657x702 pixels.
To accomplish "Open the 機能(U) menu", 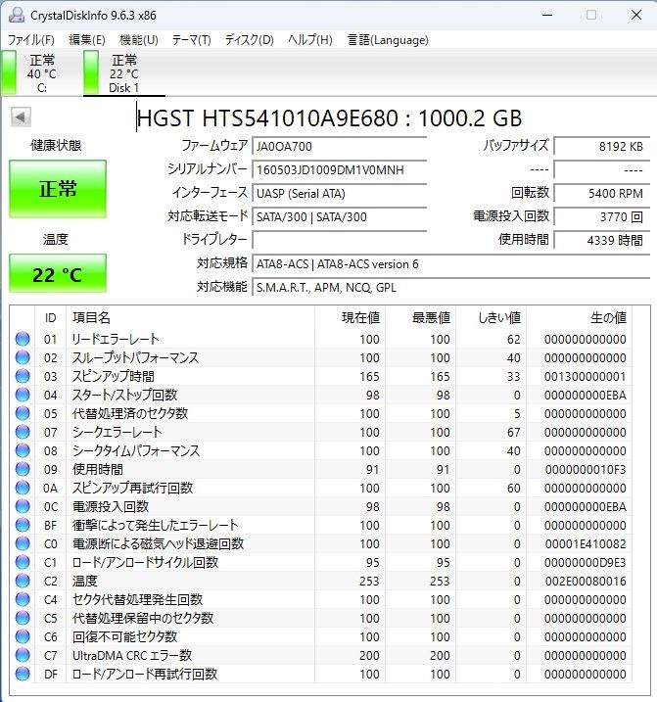I will pyautogui.click(x=139, y=40).
